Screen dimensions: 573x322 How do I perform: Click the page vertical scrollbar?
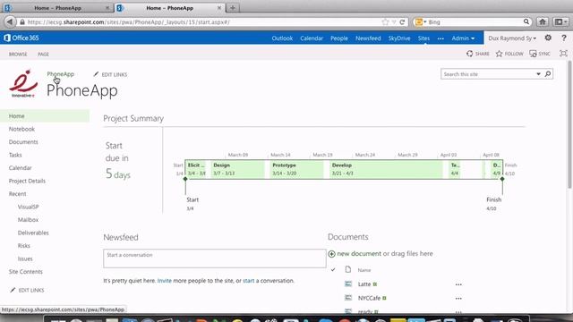tap(569, 124)
